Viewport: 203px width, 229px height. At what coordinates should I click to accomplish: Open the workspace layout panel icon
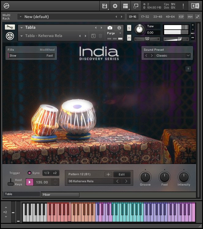coord(125,6)
